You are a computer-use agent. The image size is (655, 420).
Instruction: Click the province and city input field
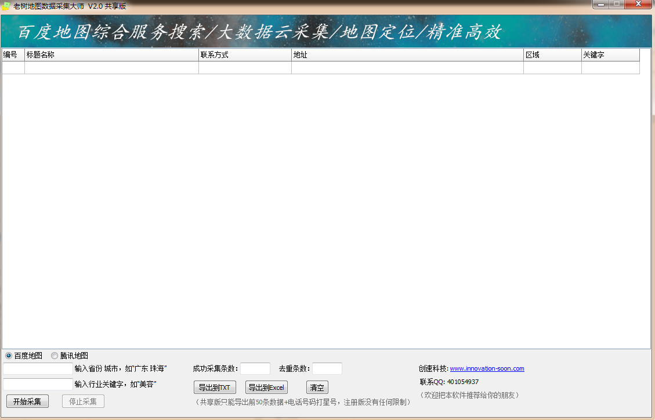click(38, 368)
